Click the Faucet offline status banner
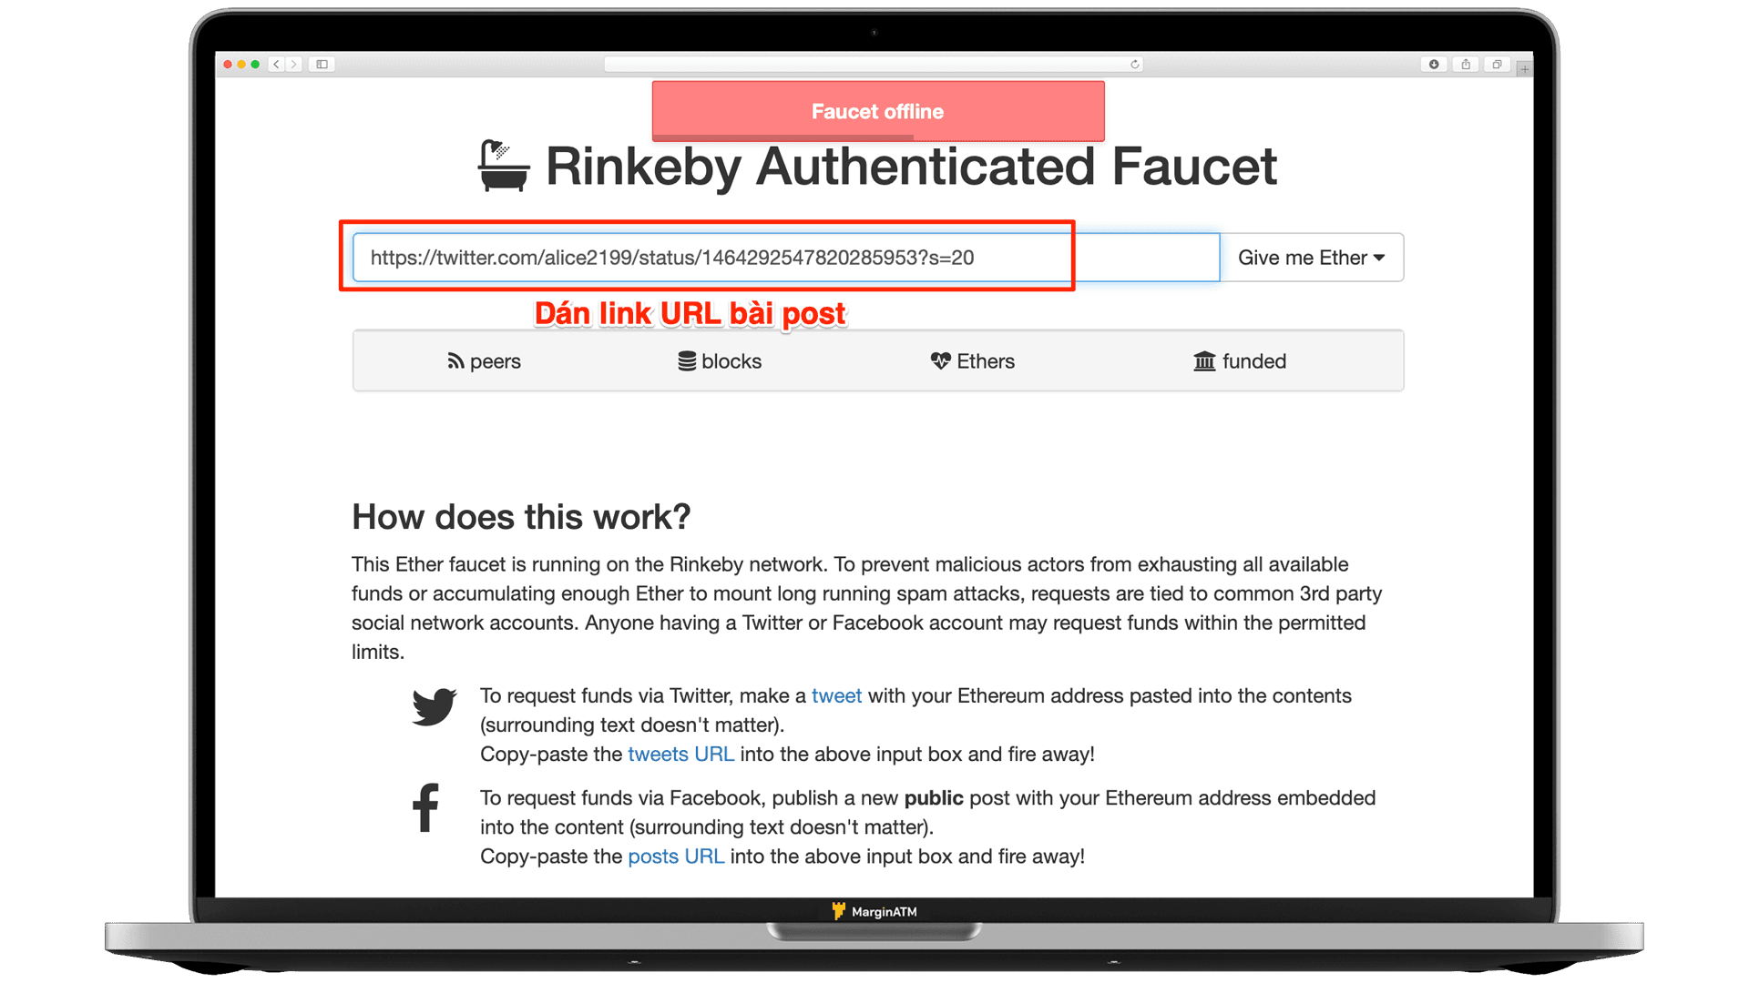Image resolution: width=1749 pixels, height=983 pixels. (x=874, y=110)
